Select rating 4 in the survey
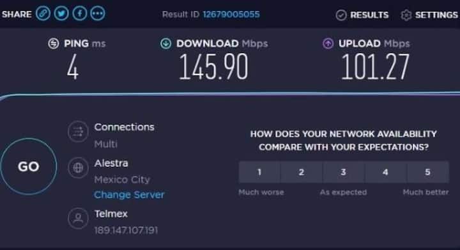 [x=385, y=172]
